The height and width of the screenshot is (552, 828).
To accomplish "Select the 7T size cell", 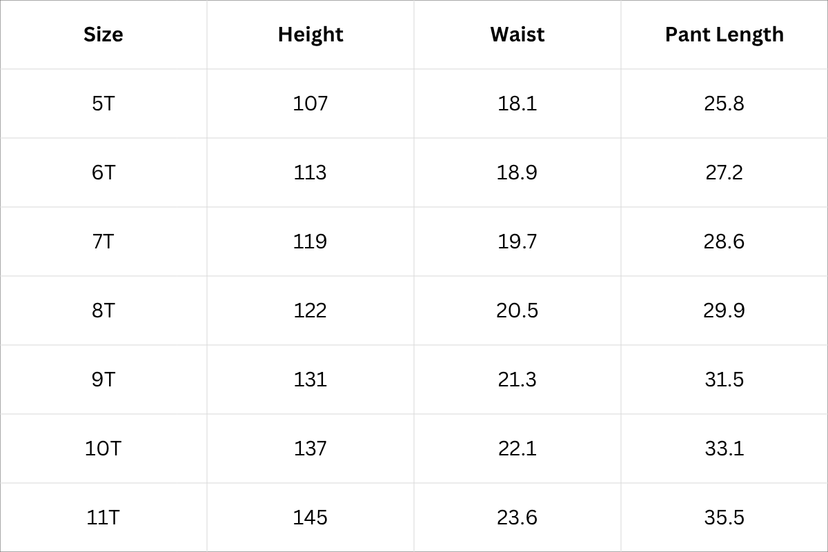I will point(103,241).
